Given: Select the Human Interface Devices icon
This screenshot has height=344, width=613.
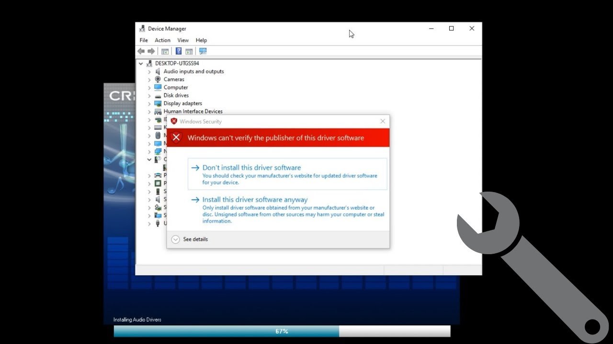Looking at the screenshot, I should click(158, 111).
